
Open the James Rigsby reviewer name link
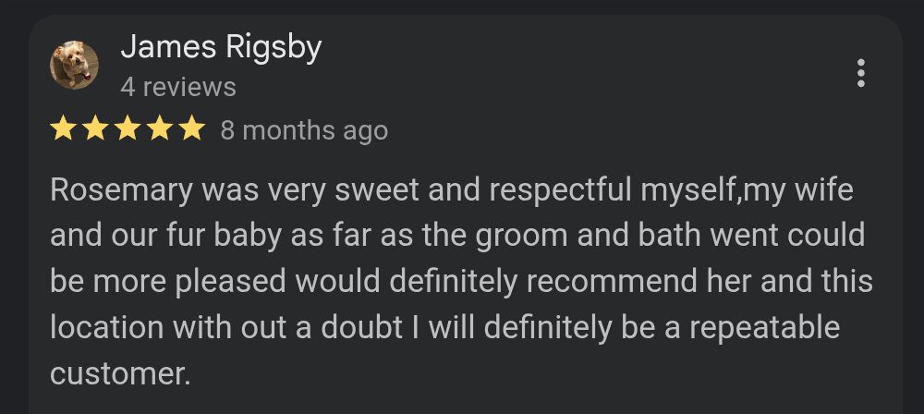point(221,47)
